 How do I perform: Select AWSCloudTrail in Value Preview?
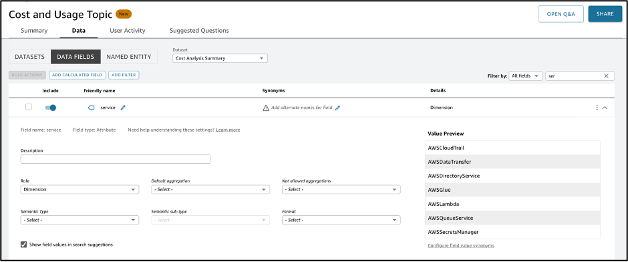pyautogui.click(x=512, y=148)
